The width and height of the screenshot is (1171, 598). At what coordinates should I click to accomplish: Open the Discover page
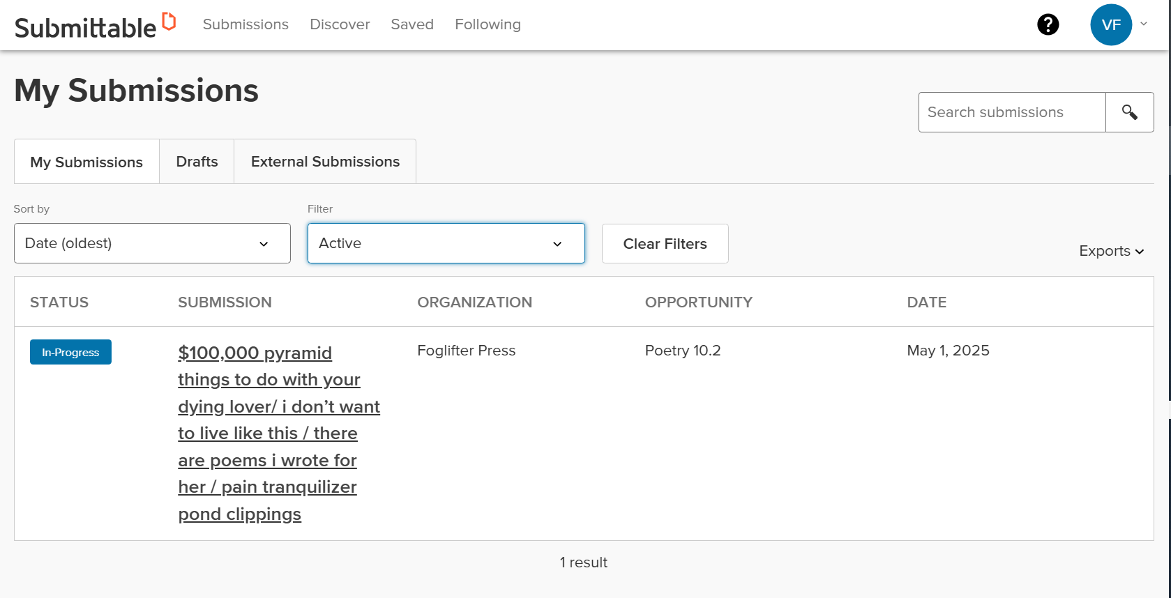tap(340, 24)
